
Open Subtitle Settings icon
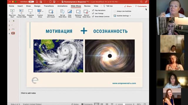point(115,16)
